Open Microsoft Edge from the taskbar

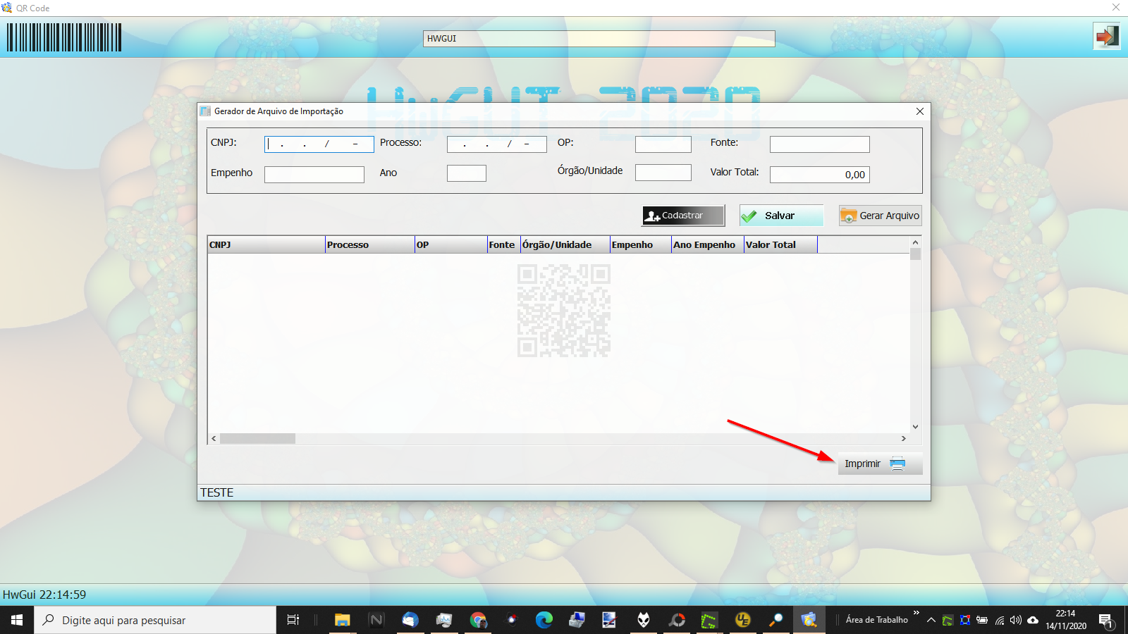[x=544, y=620]
